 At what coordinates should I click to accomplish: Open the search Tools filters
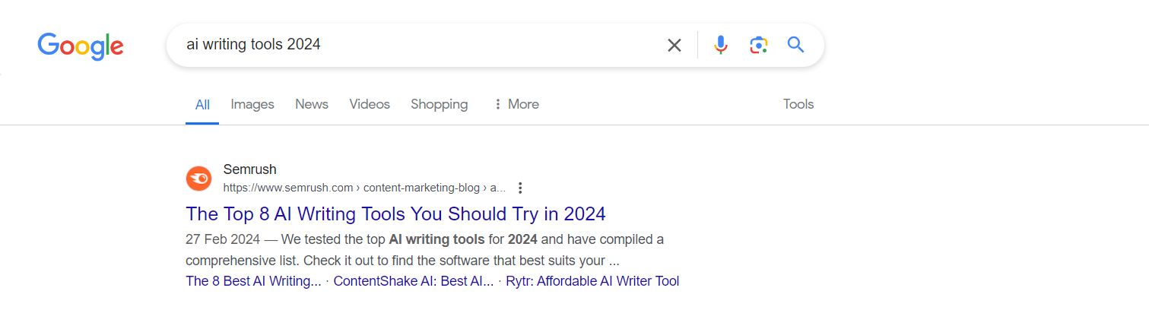(798, 104)
